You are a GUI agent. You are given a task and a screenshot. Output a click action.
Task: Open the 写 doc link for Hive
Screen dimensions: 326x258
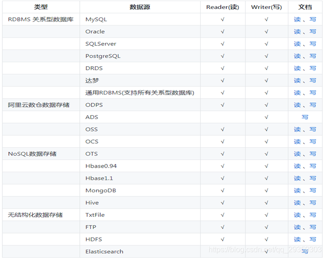[x=313, y=203]
